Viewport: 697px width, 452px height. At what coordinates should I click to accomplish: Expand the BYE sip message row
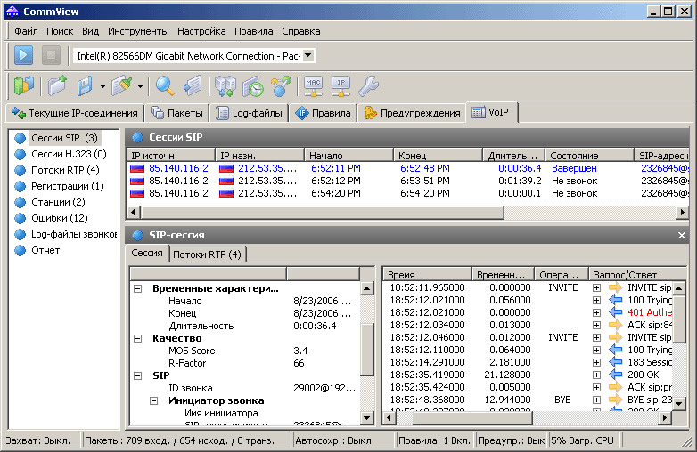pos(596,400)
